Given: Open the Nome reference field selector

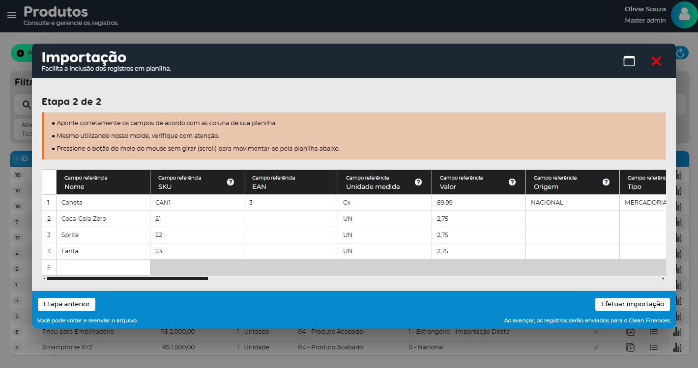Looking at the screenshot, I should (x=103, y=183).
